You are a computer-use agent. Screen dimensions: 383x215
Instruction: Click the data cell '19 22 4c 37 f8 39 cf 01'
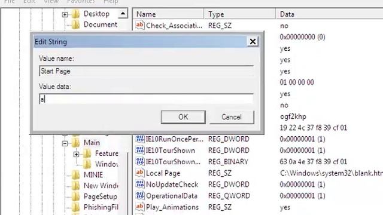(x=314, y=128)
